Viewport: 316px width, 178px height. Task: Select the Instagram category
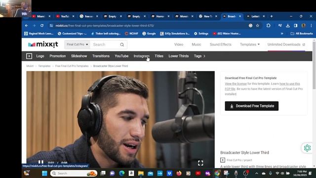pyautogui.click(x=142, y=56)
